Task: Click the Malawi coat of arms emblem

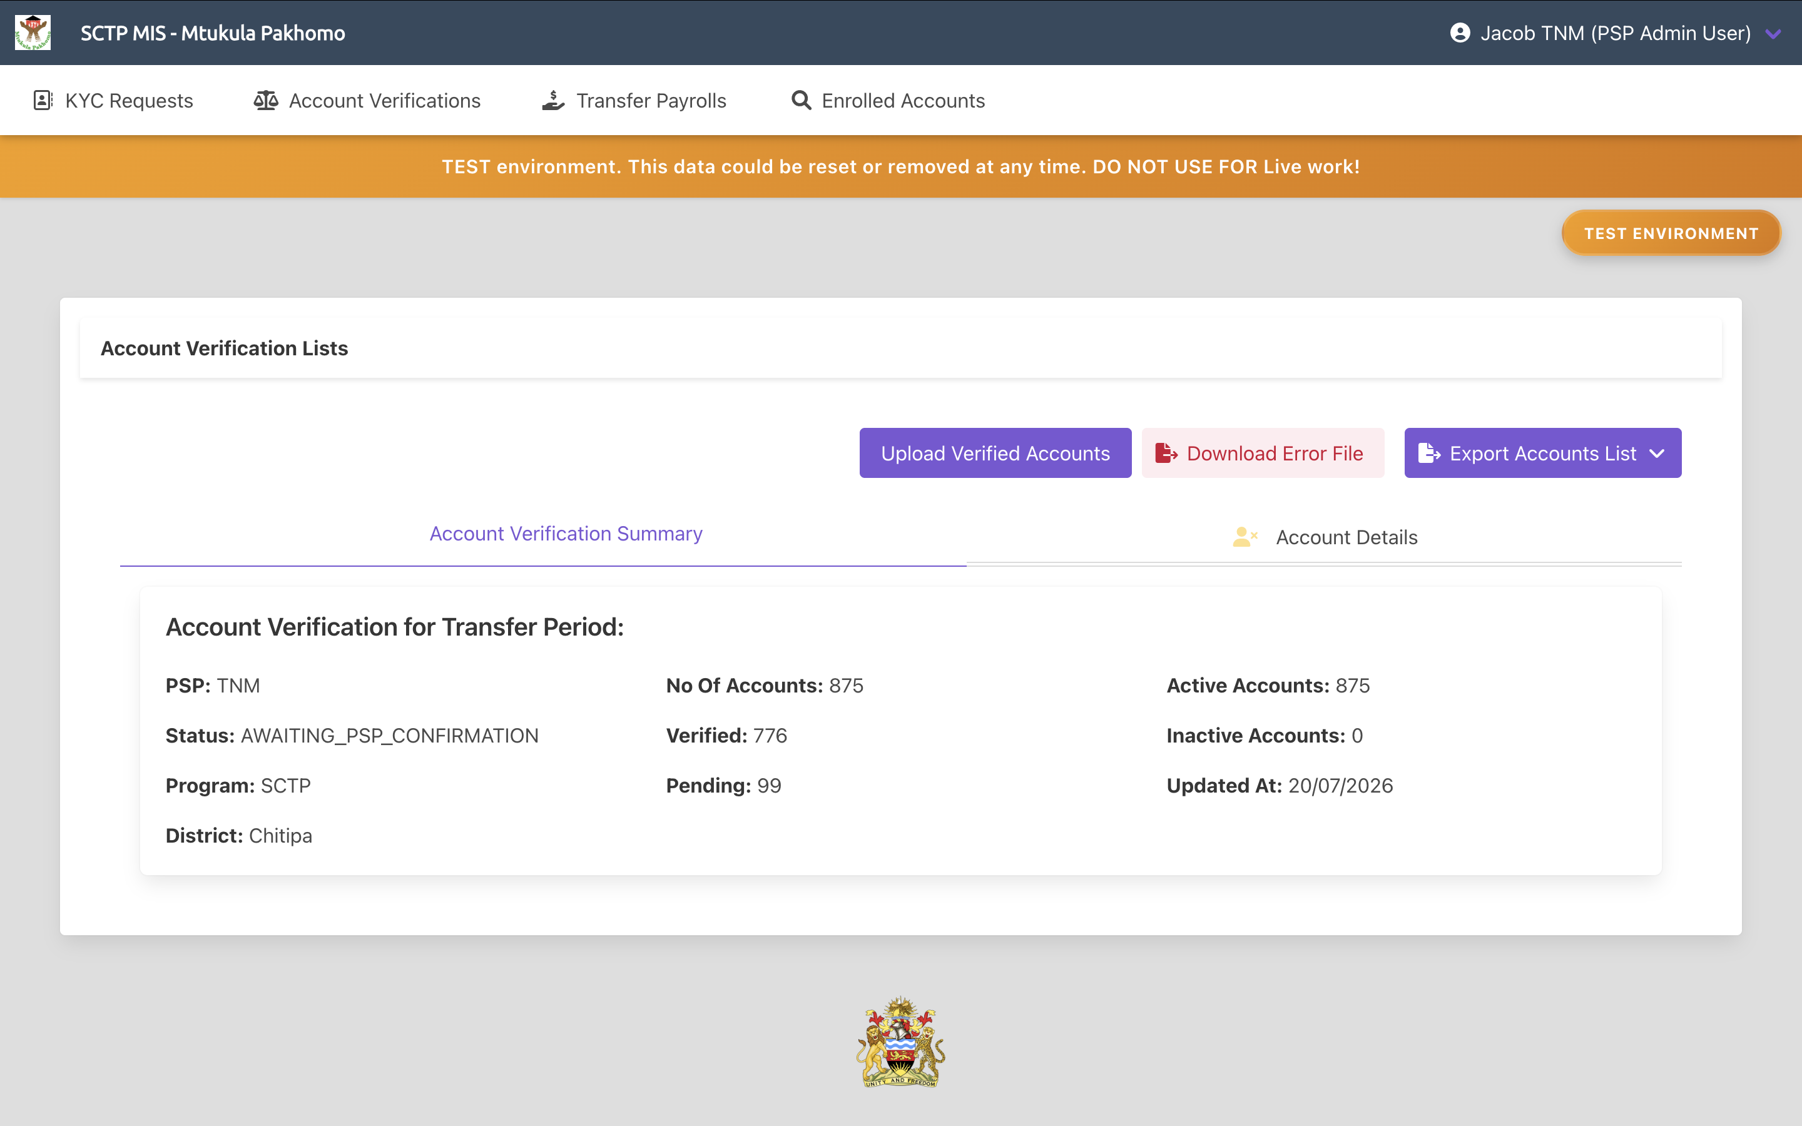Action: pos(900,1042)
